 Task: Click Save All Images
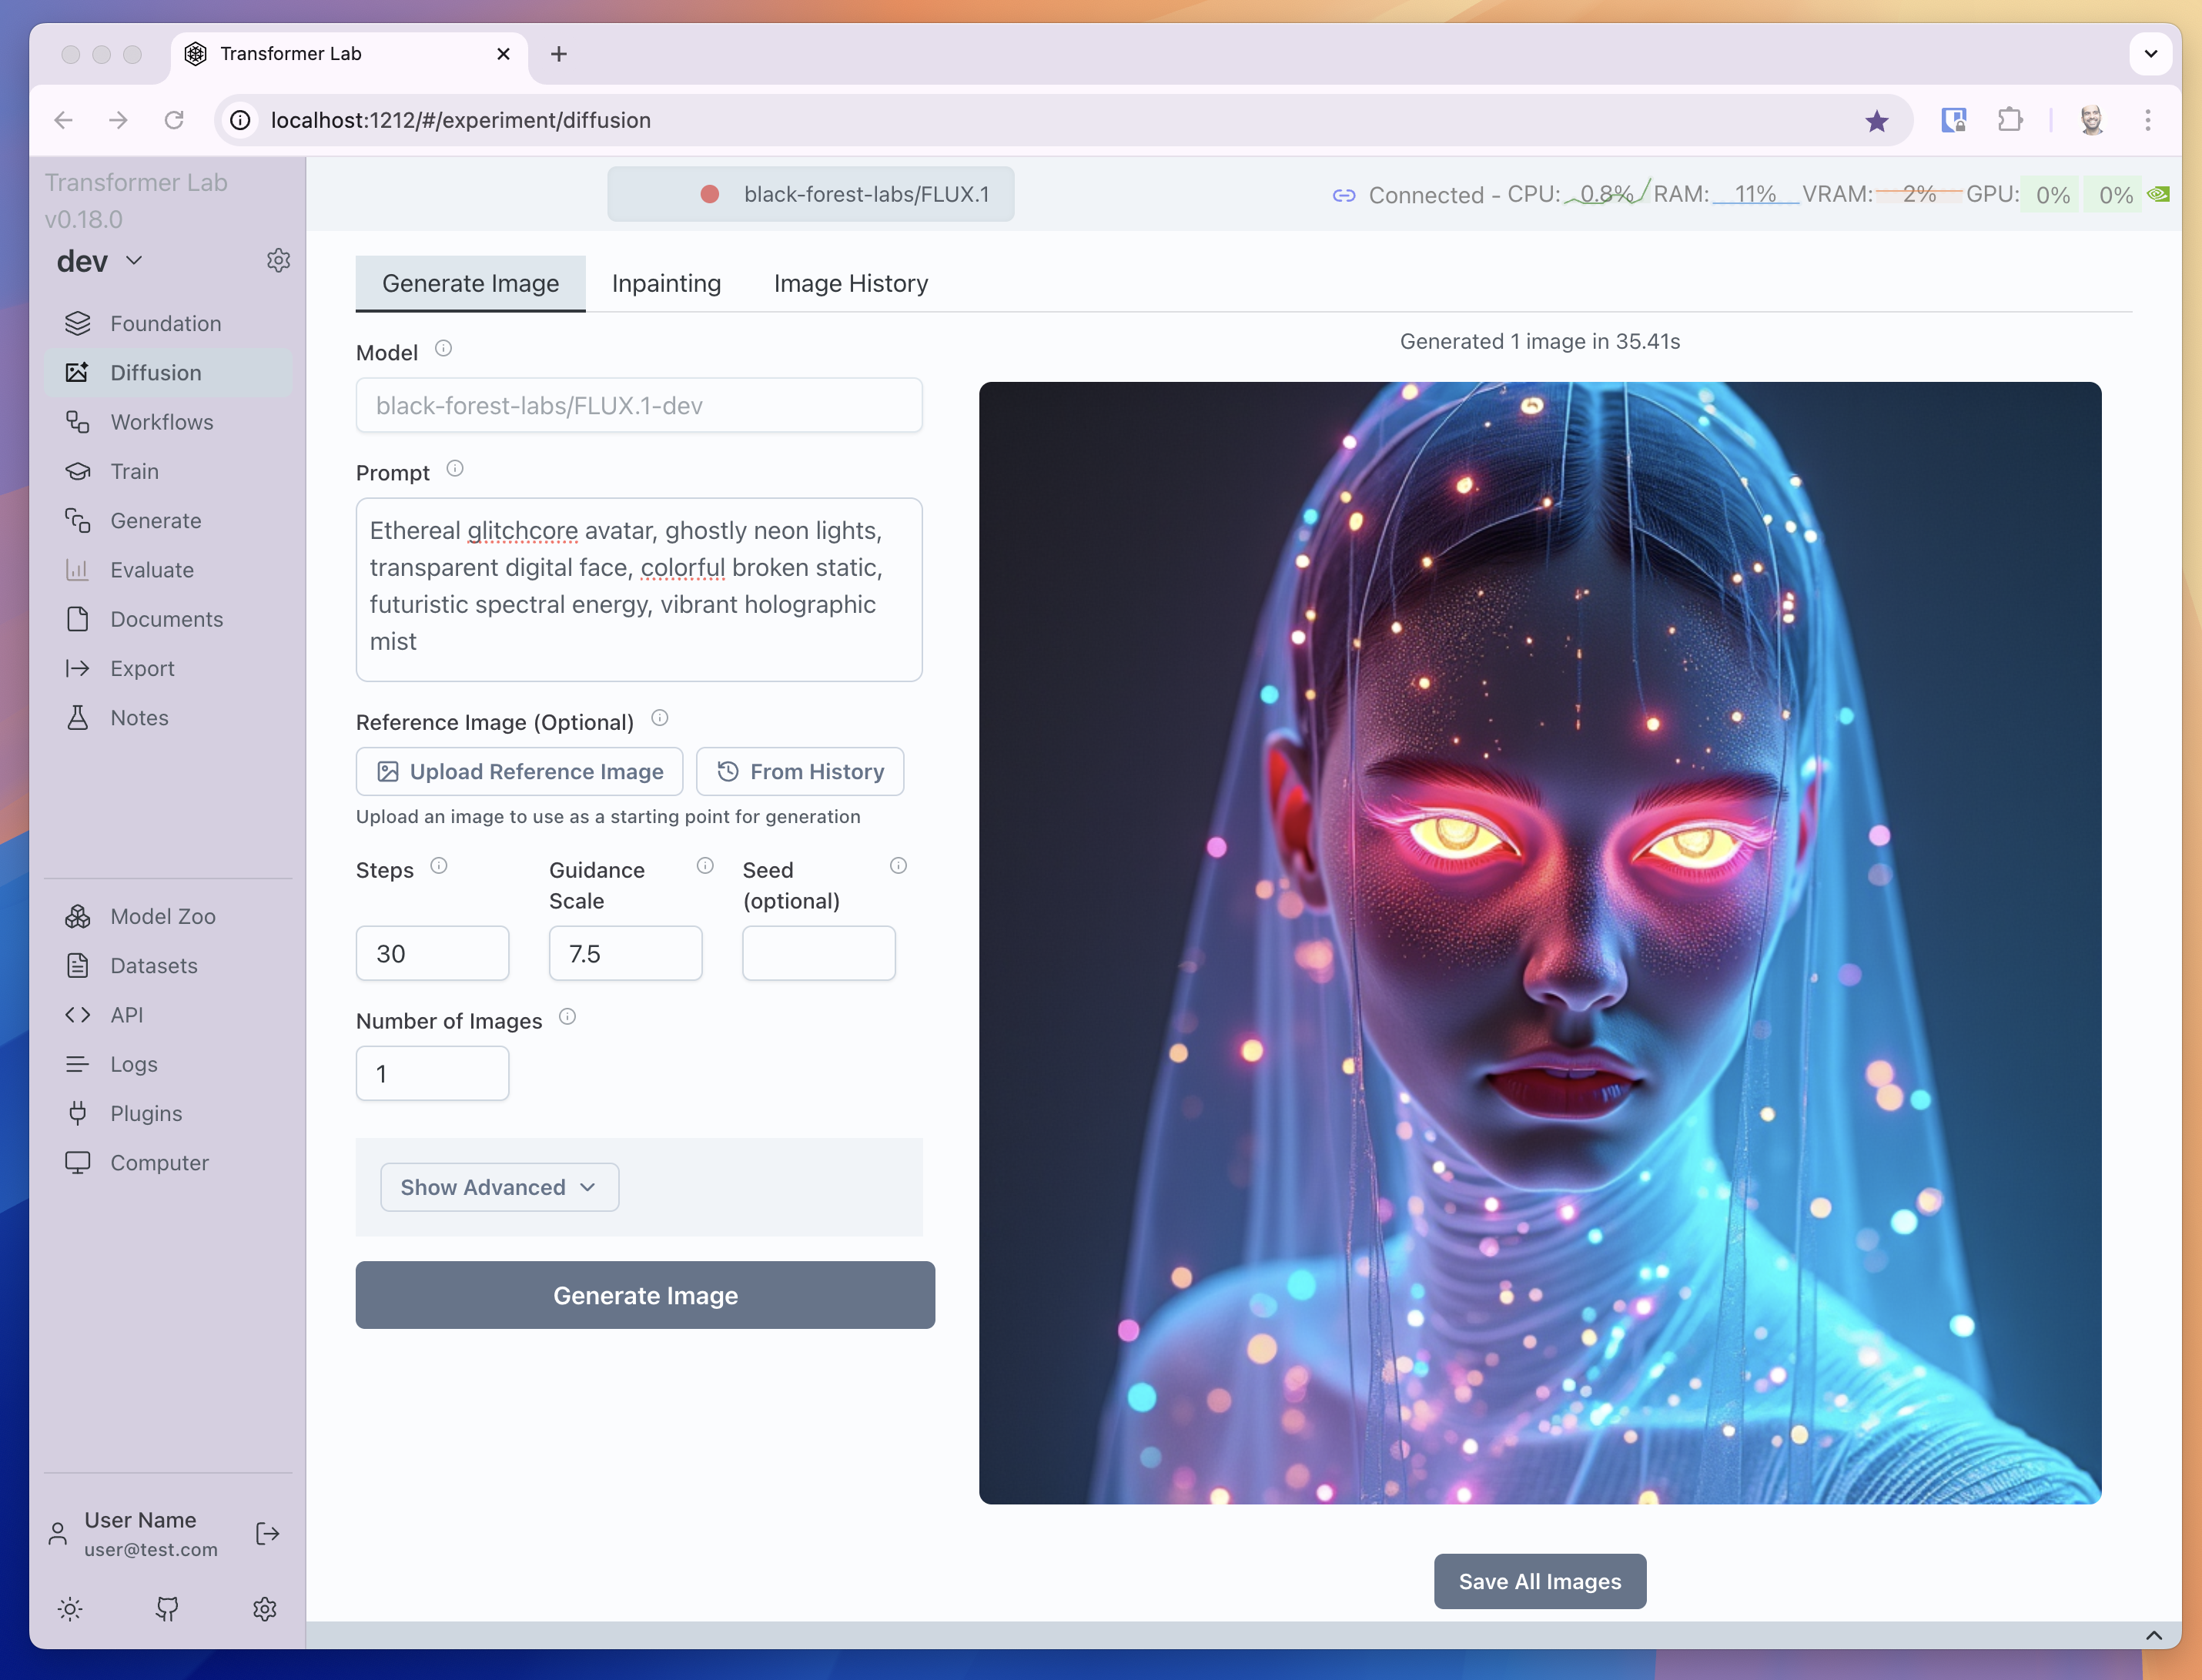[x=1539, y=1581]
